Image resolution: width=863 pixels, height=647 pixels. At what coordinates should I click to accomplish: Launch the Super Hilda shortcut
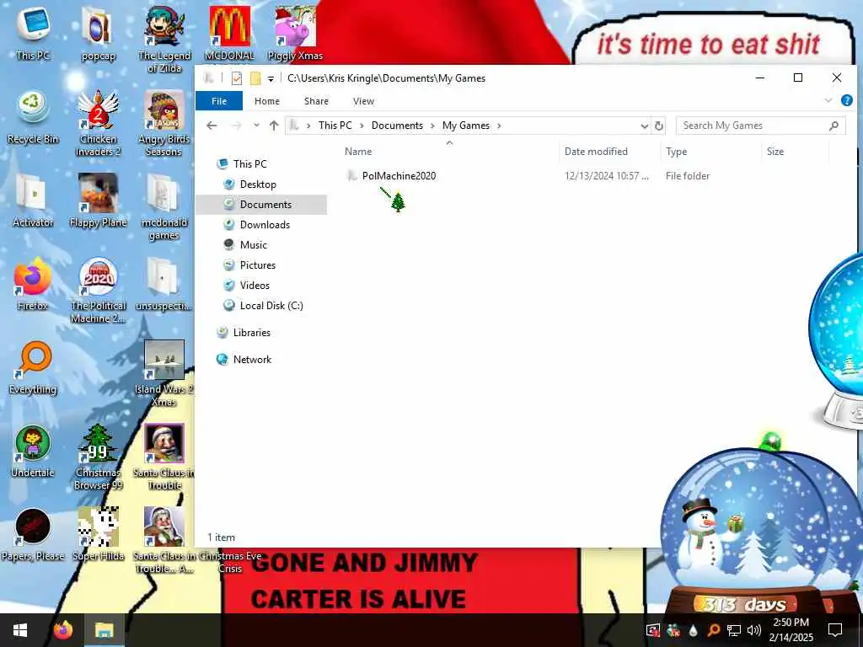(x=98, y=533)
